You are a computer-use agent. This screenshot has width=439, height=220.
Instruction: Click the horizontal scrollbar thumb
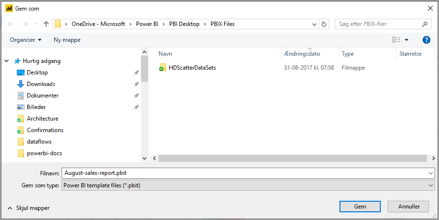[293, 158]
